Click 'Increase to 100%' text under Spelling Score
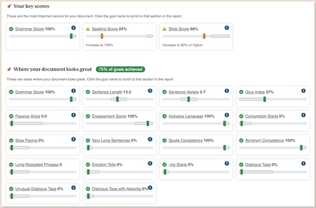Image resolution: width=316 pixels, height=208 pixels. point(99,45)
